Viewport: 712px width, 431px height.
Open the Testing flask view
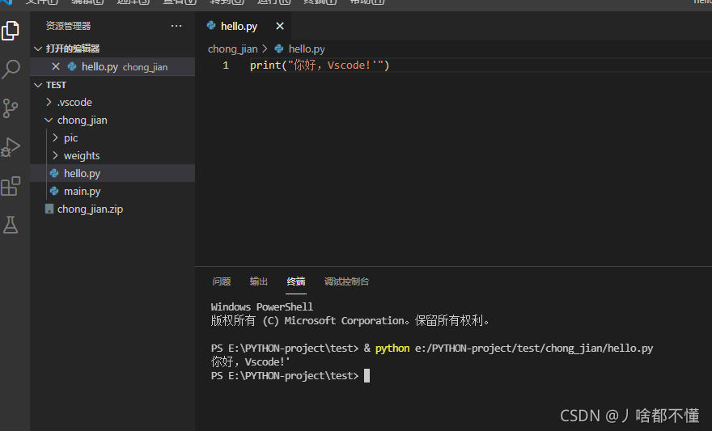pos(11,225)
